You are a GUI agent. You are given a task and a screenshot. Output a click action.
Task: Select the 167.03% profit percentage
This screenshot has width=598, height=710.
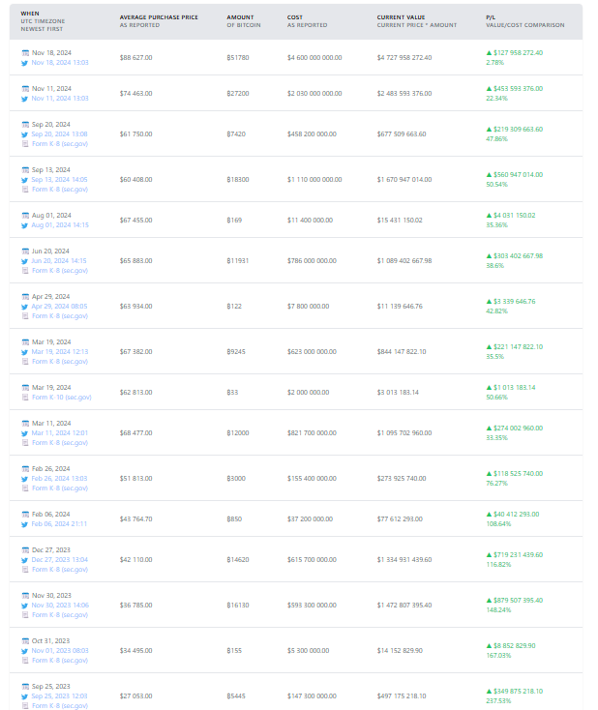(x=498, y=656)
